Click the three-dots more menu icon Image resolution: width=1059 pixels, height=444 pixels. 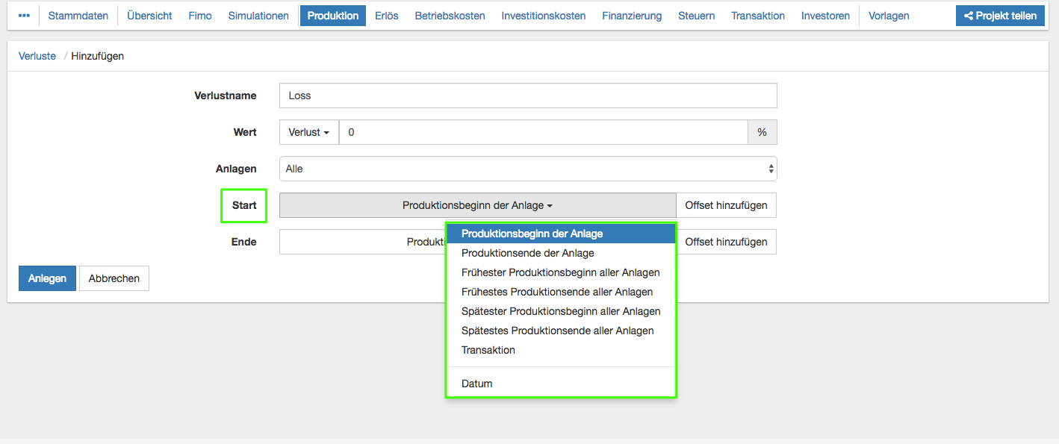(24, 16)
